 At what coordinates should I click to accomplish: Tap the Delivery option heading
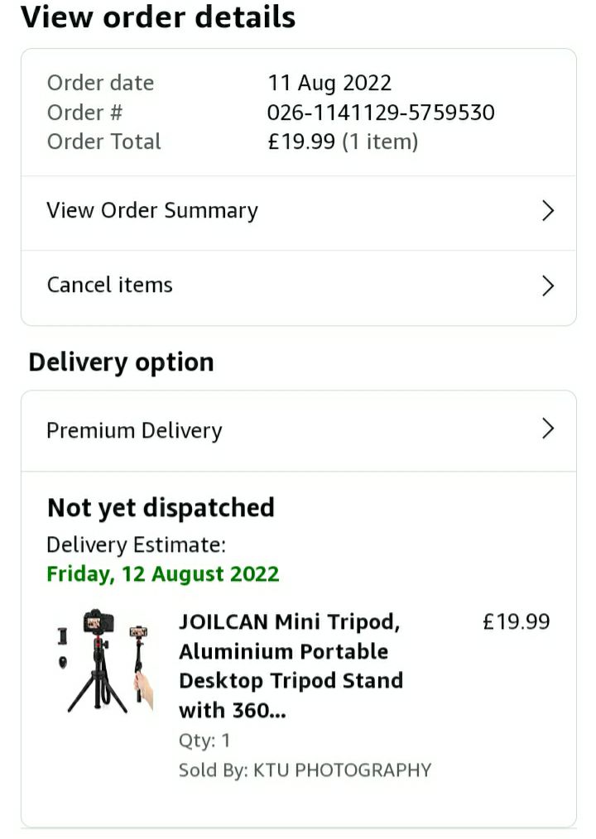tap(121, 362)
